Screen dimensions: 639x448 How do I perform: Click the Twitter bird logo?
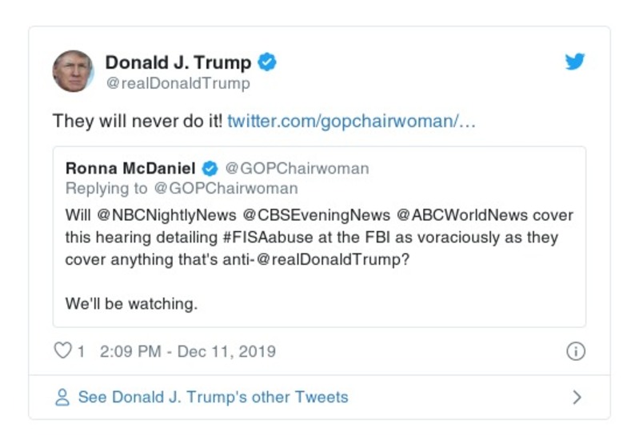[575, 62]
